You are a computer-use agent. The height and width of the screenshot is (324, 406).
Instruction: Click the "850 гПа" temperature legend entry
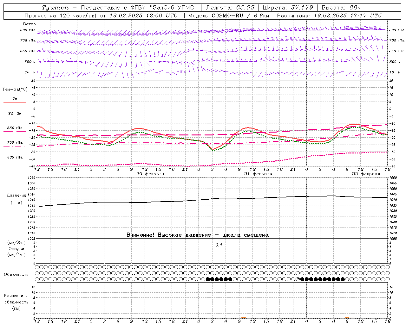pos(15,129)
